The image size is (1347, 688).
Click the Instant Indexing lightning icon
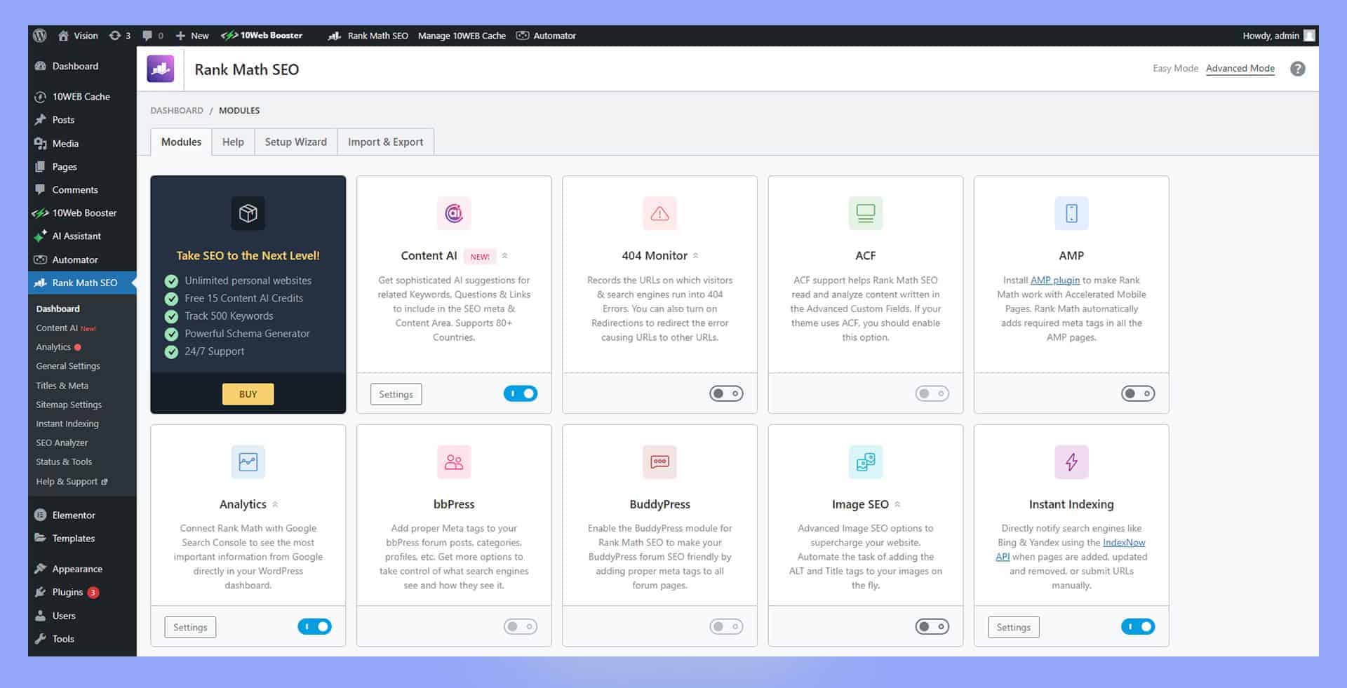(1071, 461)
